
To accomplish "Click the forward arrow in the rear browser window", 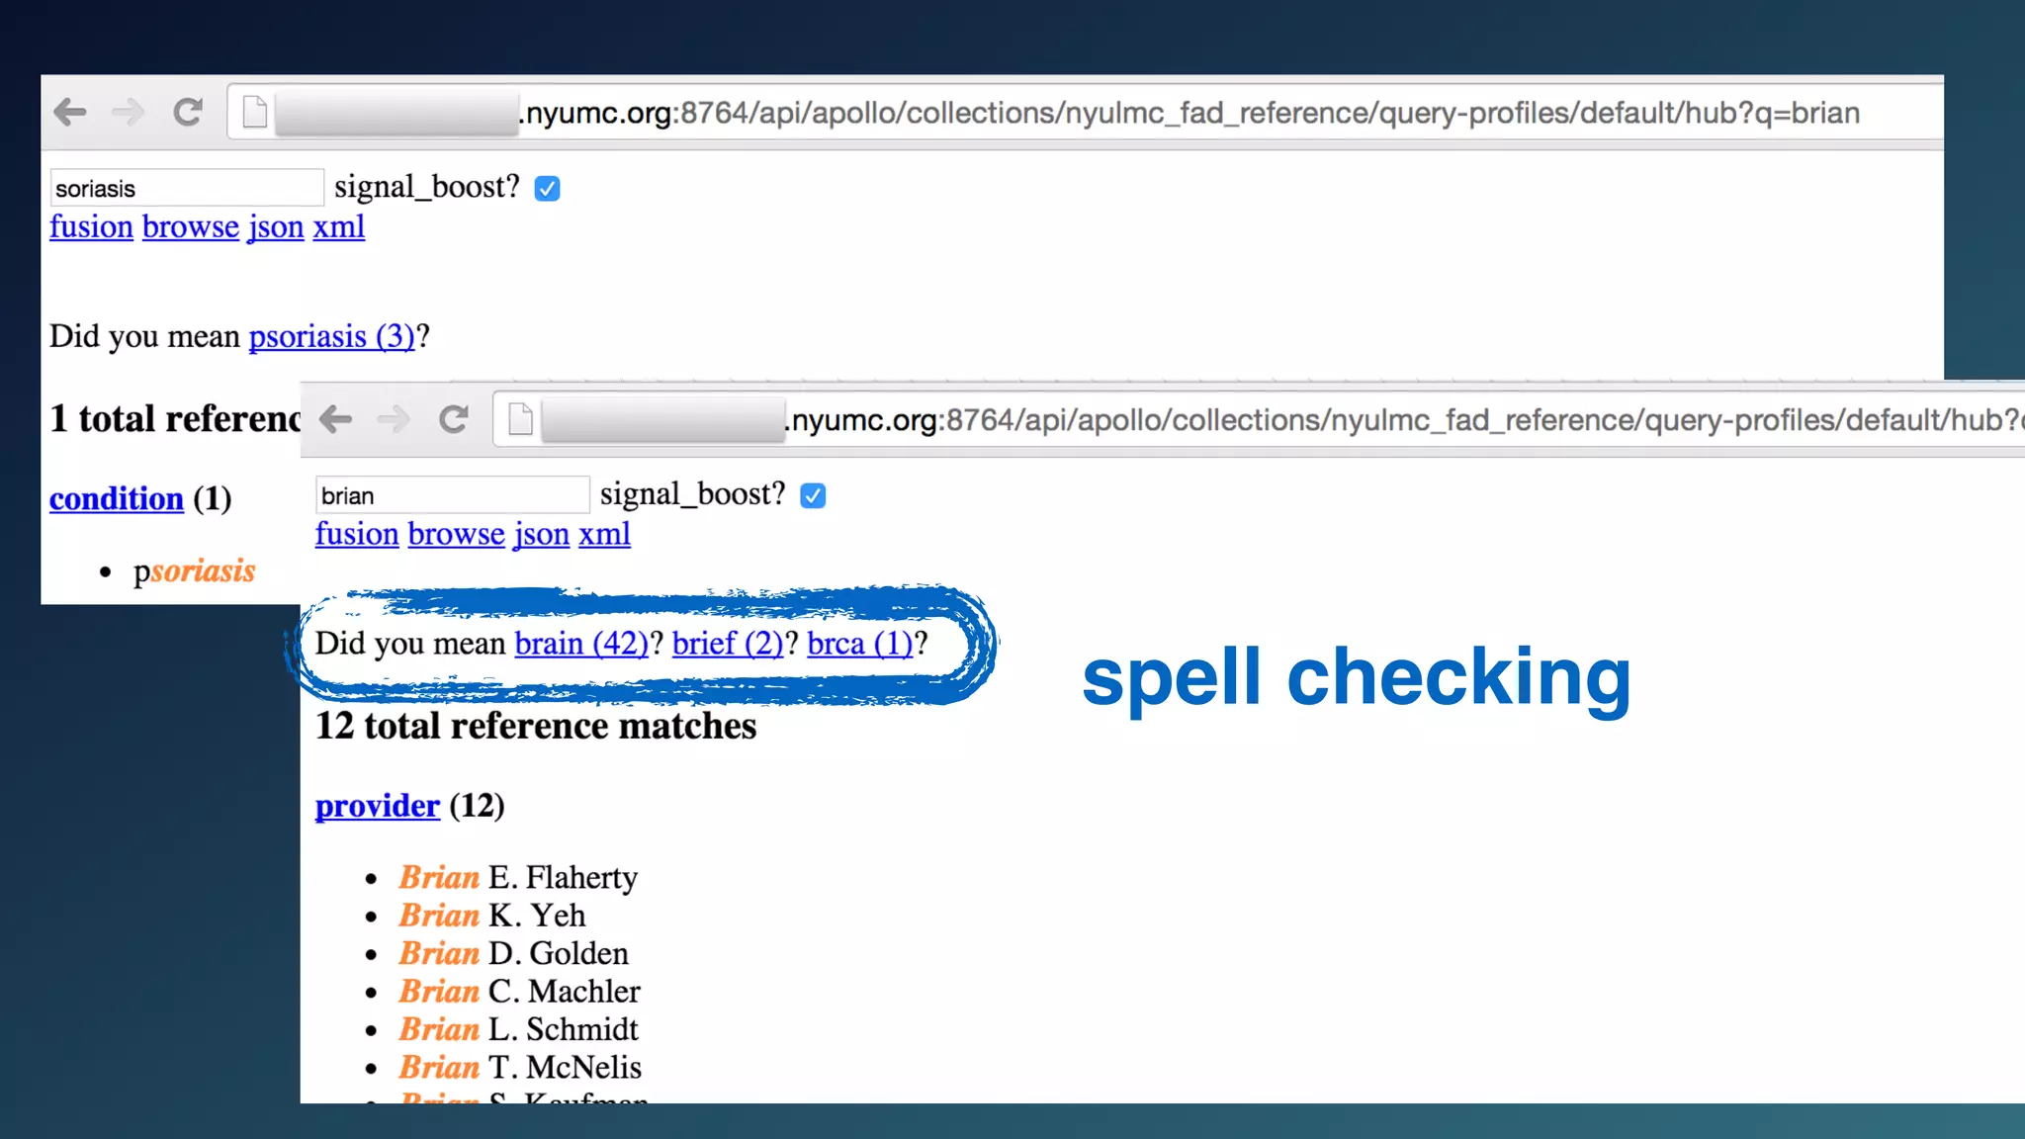I will [128, 112].
